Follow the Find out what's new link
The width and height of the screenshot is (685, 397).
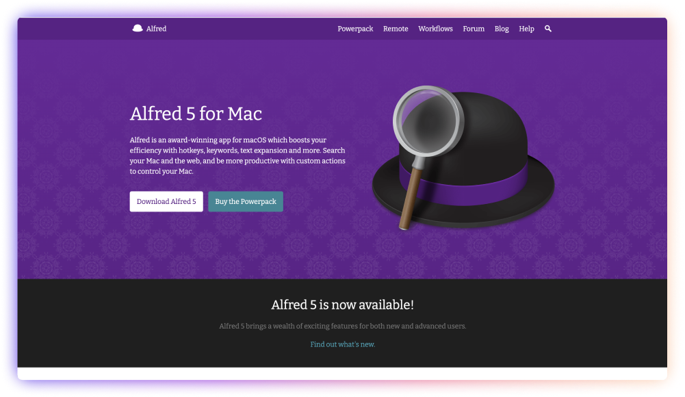pyautogui.click(x=342, y=344)
